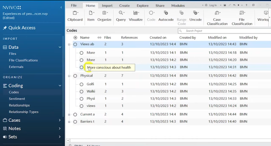Click the link column header icon
Viewport: 271px width, 146px height.
pyautogui.click(x=99, y=38)
